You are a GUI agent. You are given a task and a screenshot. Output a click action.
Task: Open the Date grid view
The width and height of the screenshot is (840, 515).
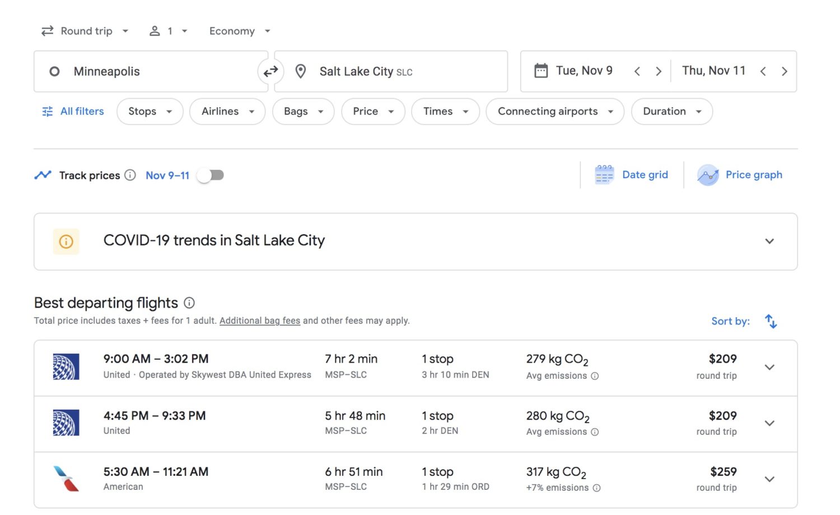coord(632,174)
